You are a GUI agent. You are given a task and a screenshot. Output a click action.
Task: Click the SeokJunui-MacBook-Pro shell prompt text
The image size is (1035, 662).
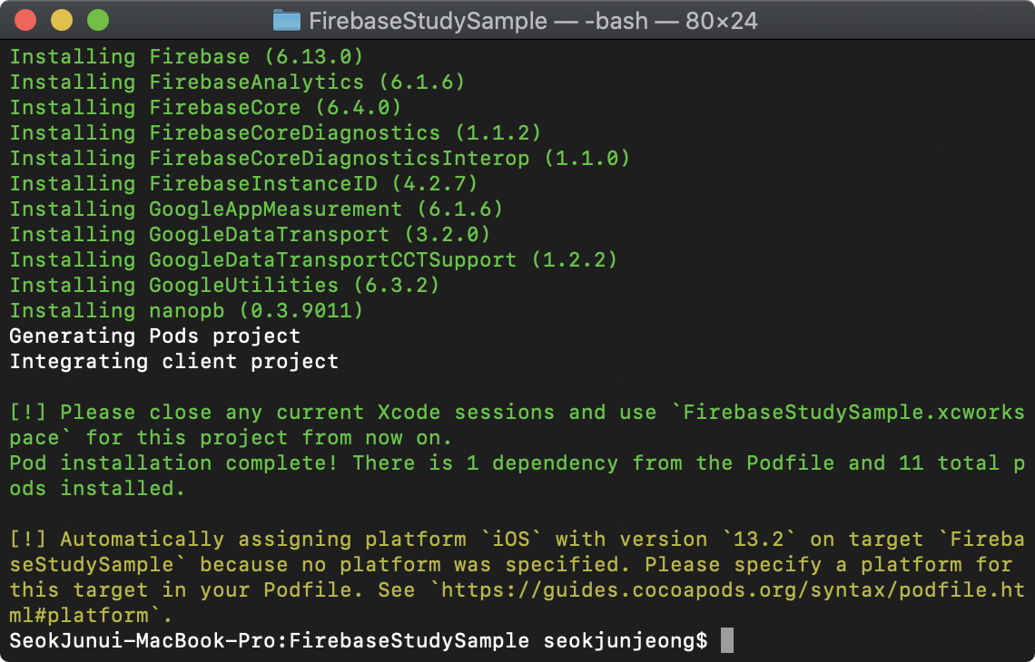tap(359, 640)
